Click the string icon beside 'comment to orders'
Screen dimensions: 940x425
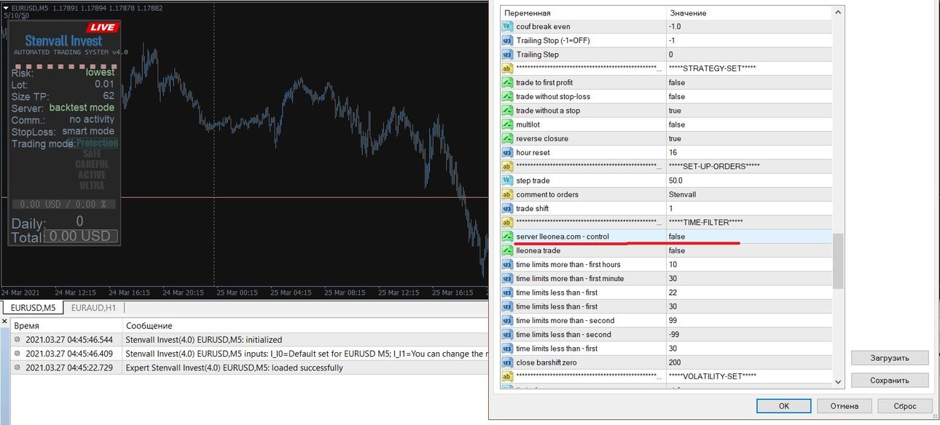click(x=508, y=194)
